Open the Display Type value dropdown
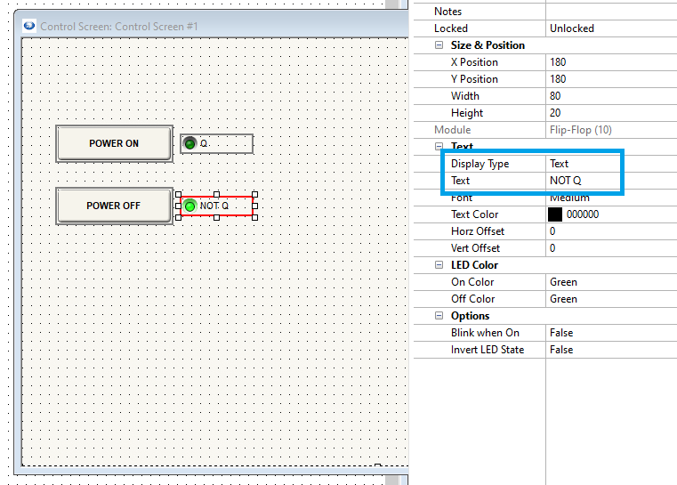The width and height of the screenshot is (677, 485). tap(611, 164)
